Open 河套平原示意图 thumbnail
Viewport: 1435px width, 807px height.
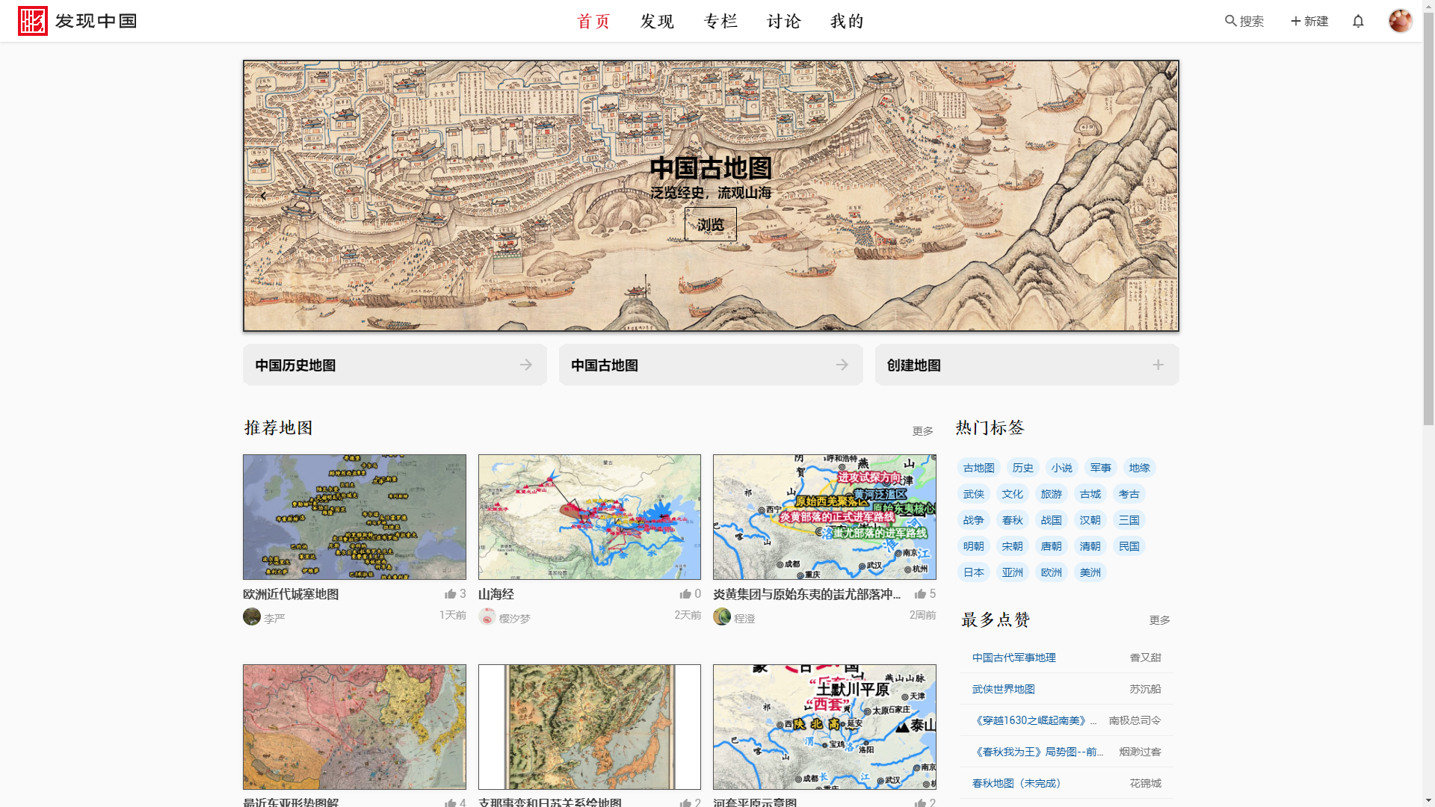click(x=824, y=727)
